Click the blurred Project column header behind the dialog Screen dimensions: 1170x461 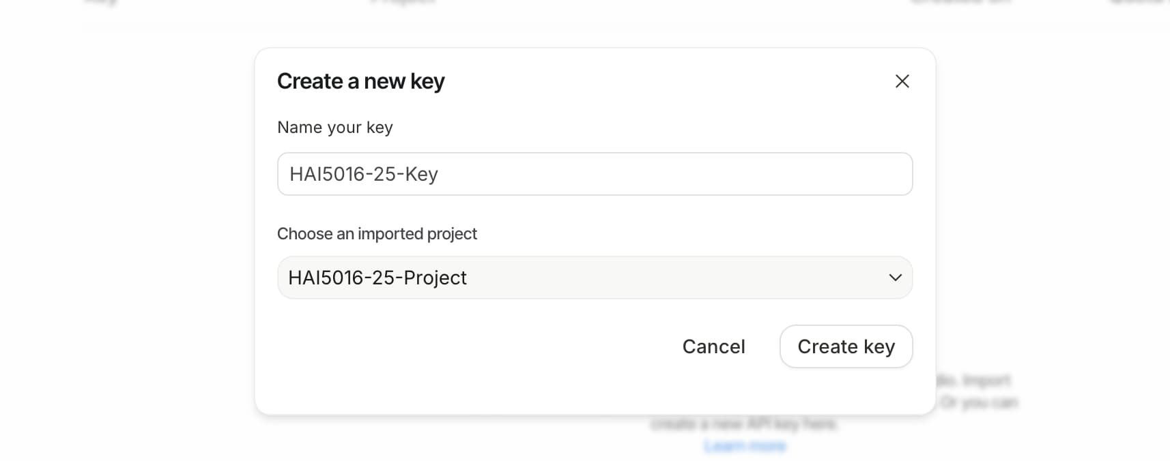pyautogui.click(x=403, y=2)
